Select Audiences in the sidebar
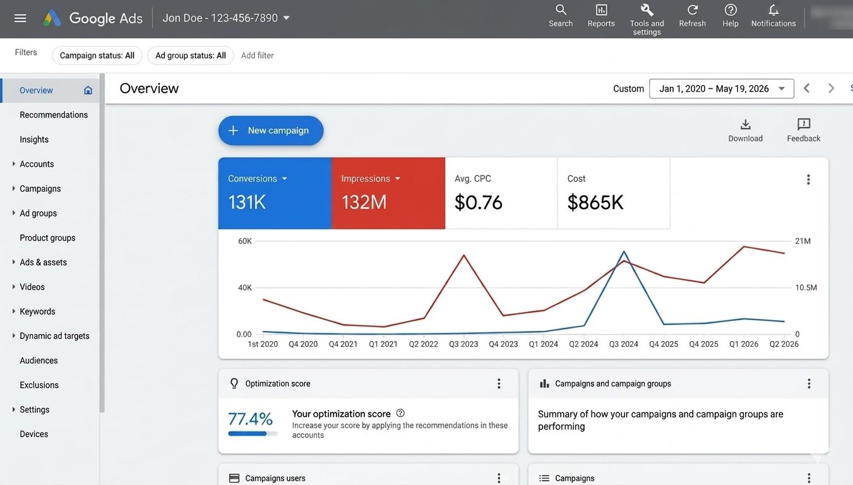This screenshot has height=485, width=853. point(39,361)
